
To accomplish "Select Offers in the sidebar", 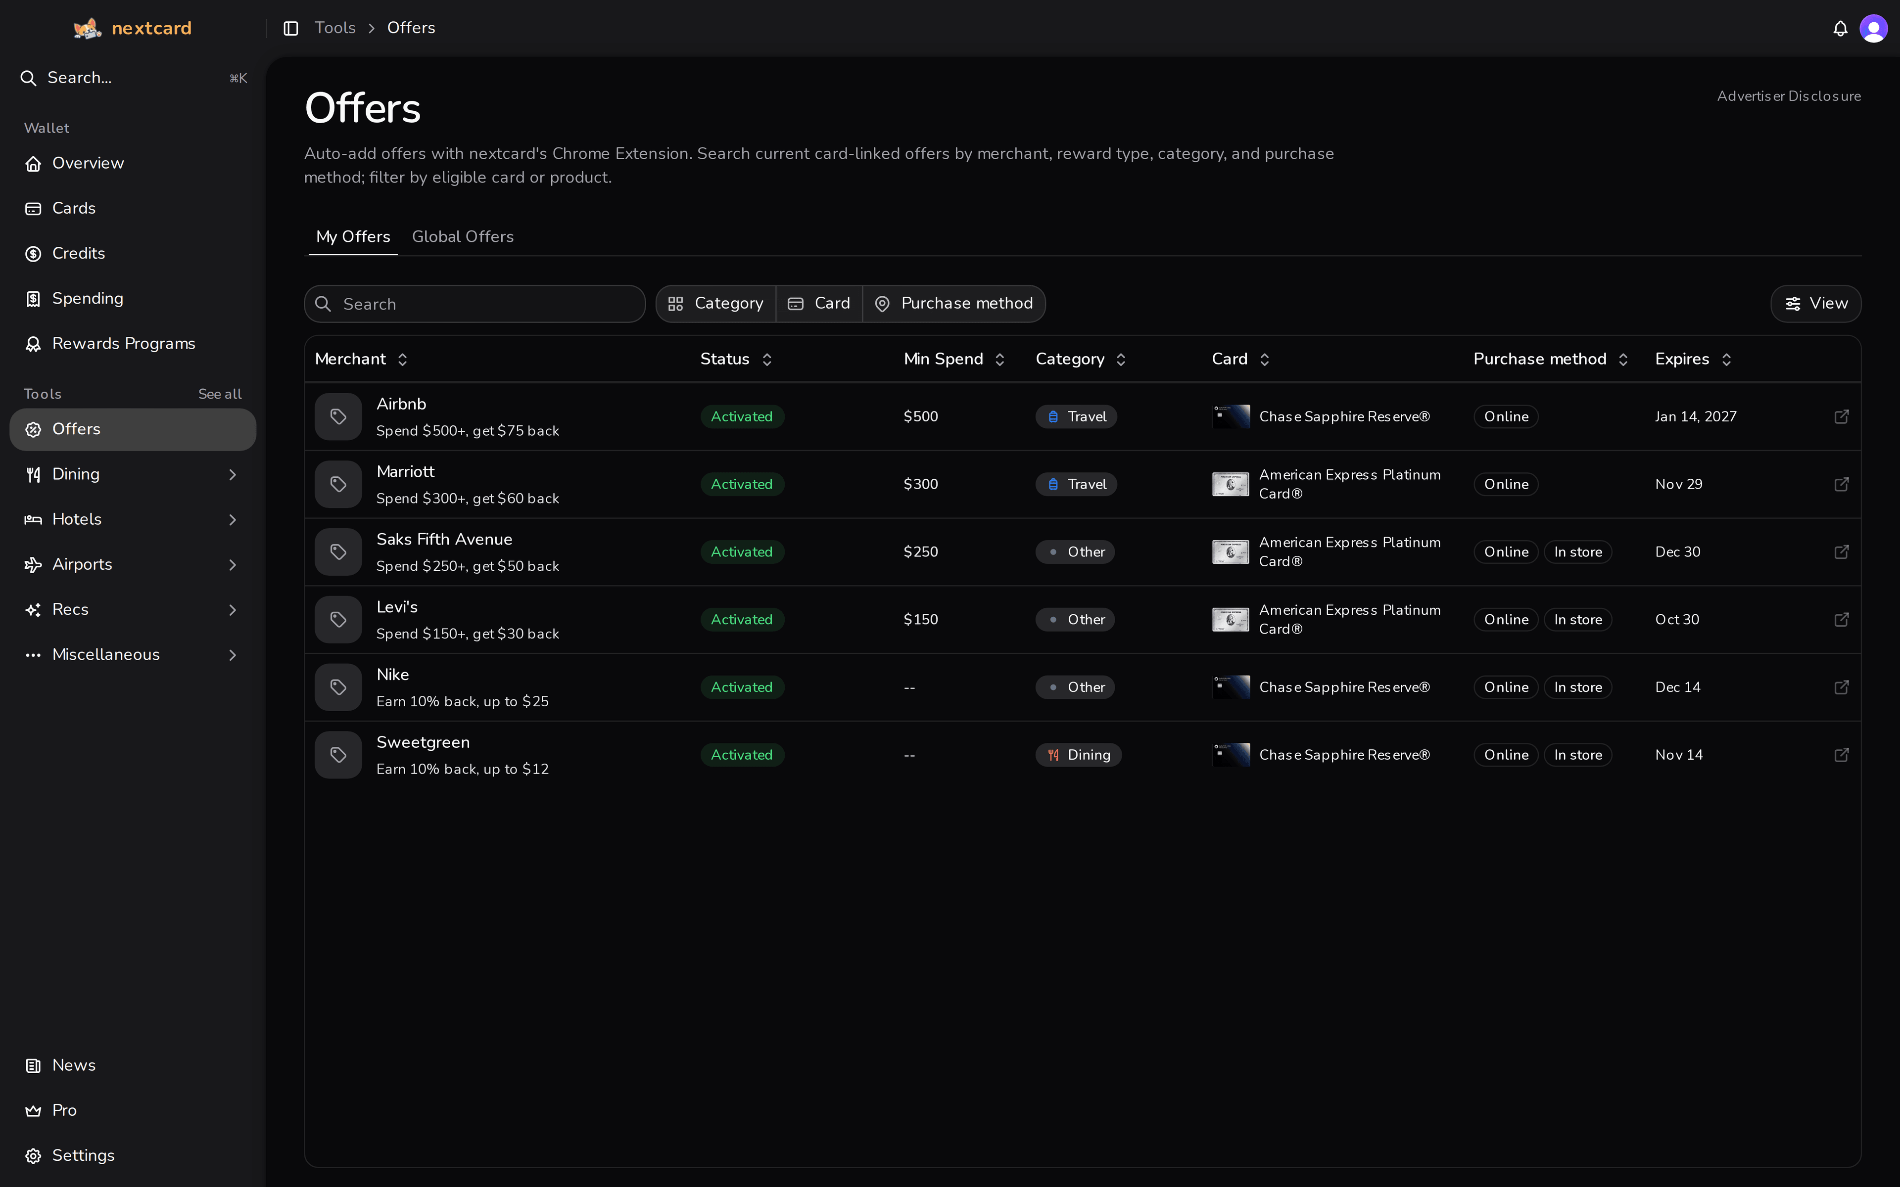I will click(x=133, y=429).
